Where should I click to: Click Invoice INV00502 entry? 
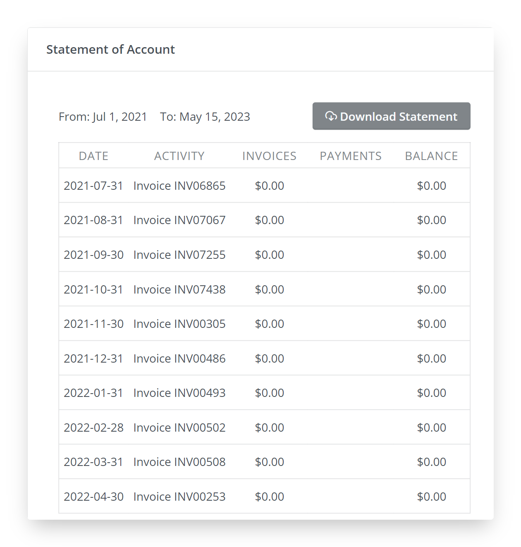tap(179, 428)
